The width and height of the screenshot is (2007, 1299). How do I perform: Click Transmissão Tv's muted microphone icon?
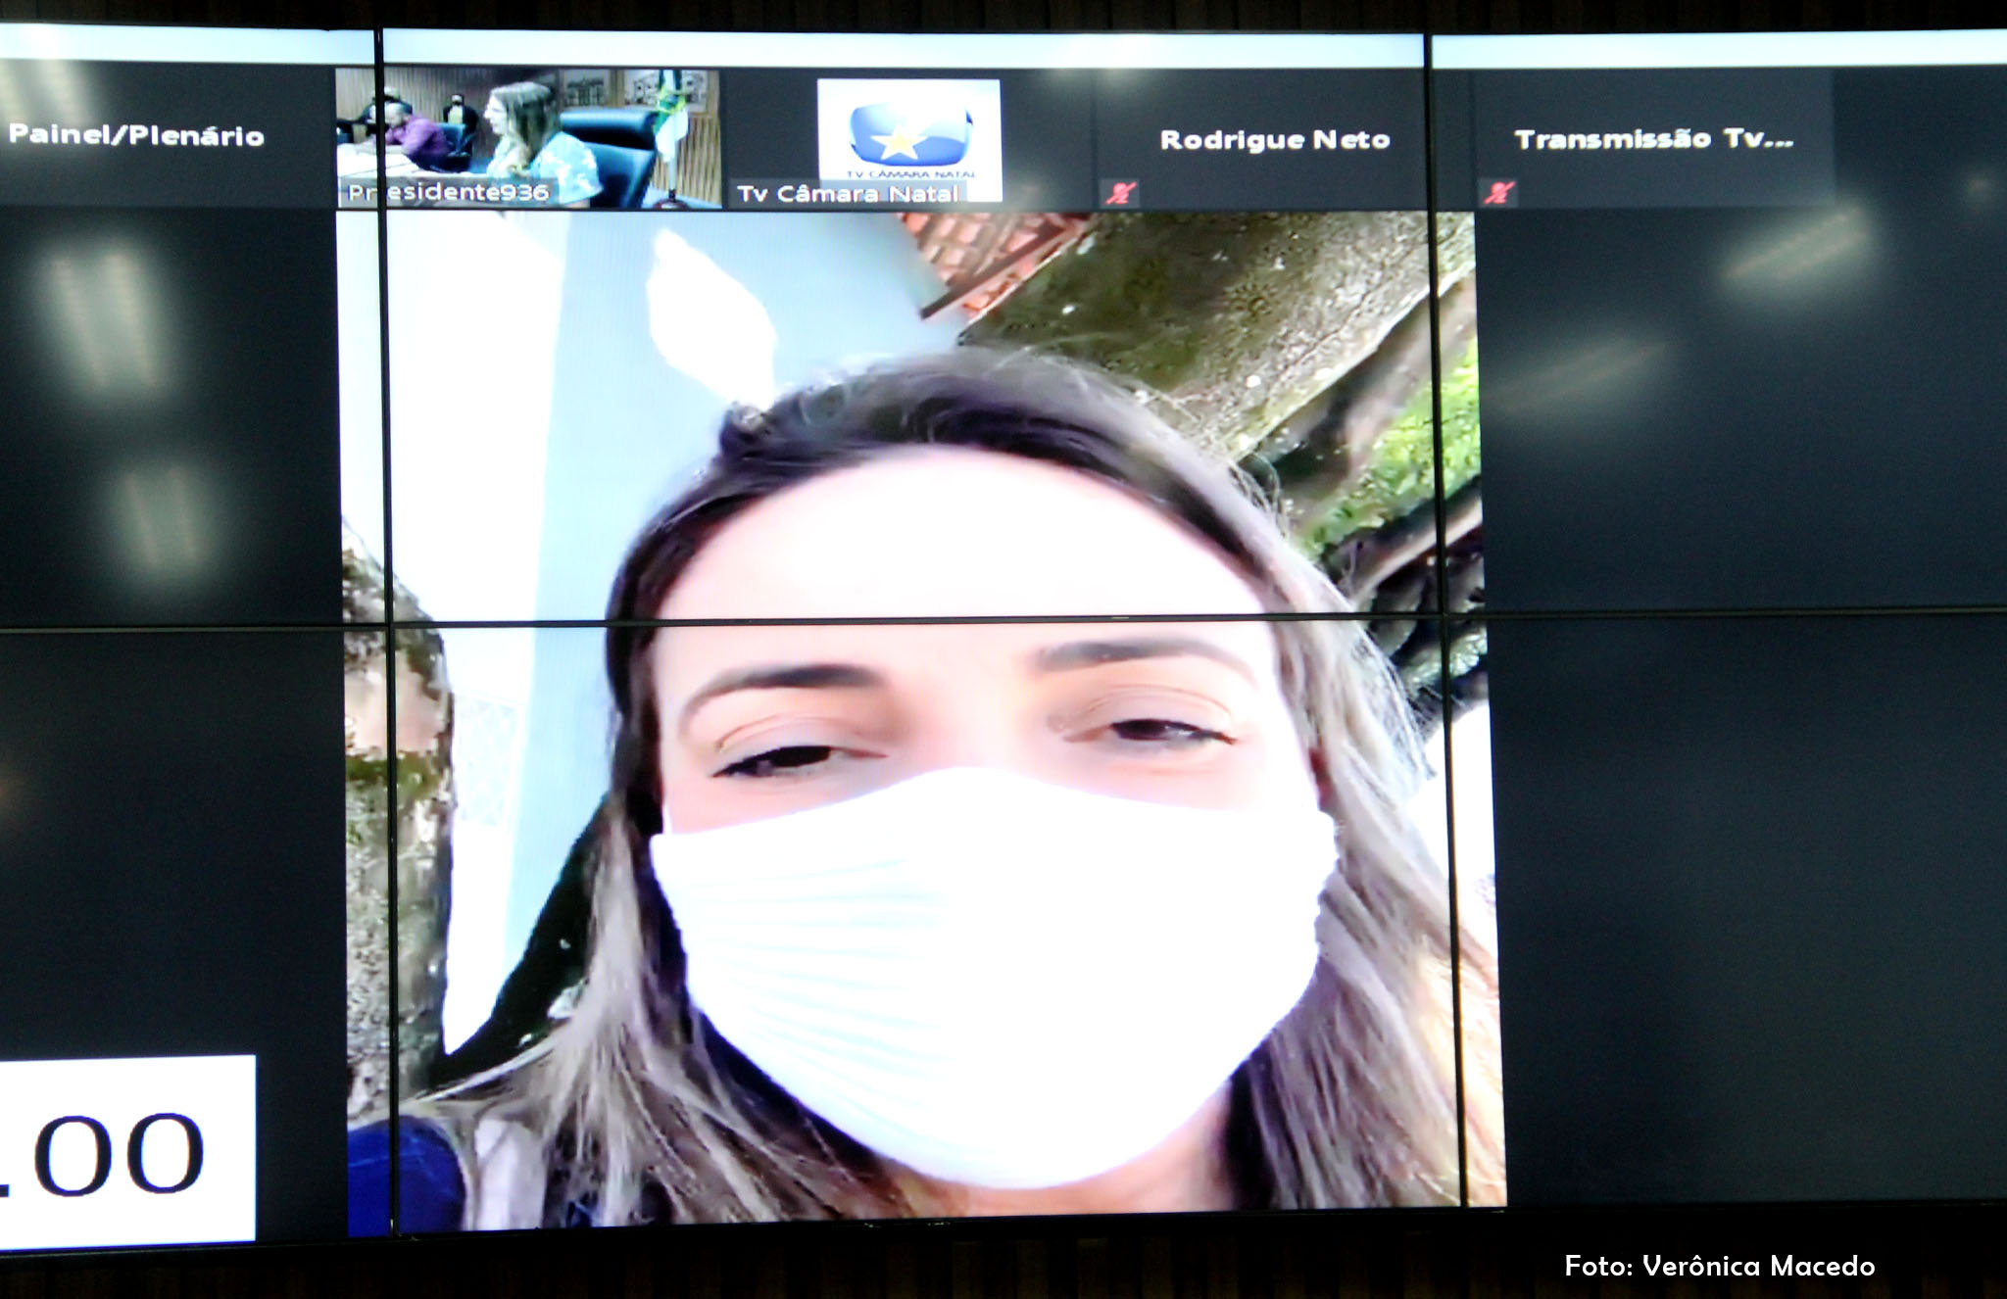(1498, 193)
